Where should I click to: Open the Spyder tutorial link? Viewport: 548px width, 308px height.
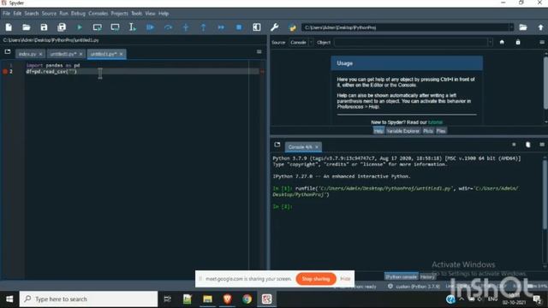pos(435,122)
